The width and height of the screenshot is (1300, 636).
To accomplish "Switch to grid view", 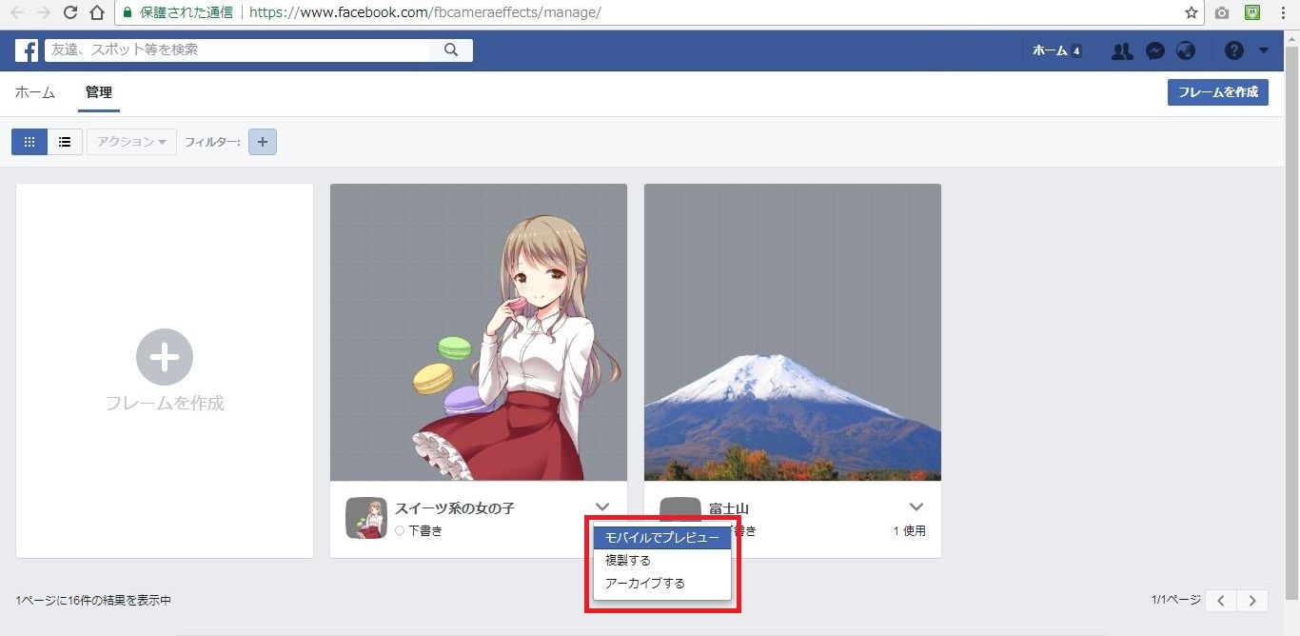I will 30,142.
